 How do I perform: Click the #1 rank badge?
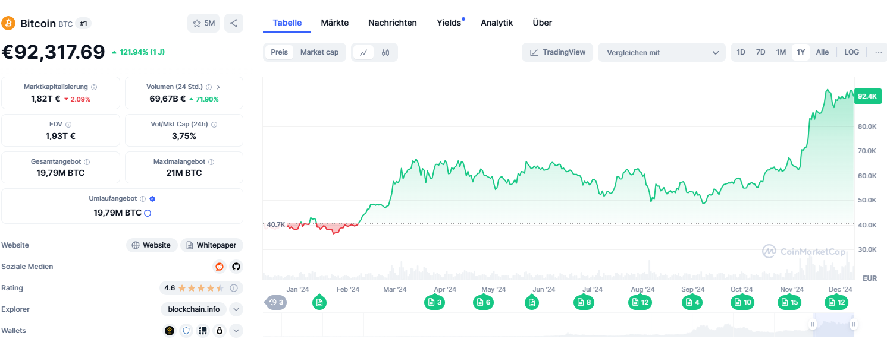pos(83,23)
